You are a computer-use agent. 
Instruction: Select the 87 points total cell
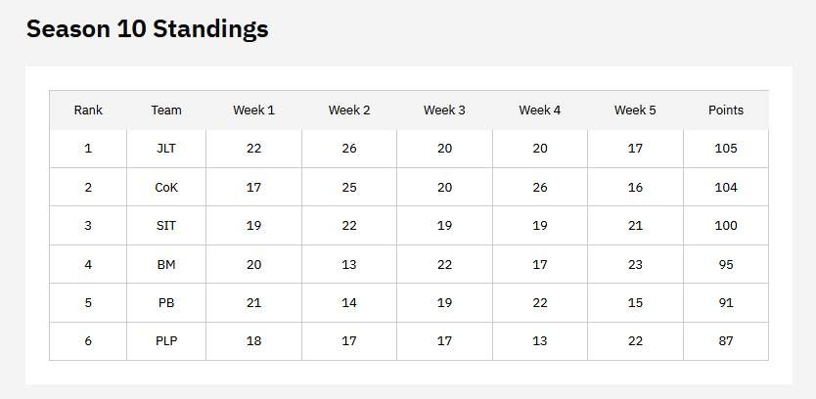pyautogui.click(x=725, y=341)
